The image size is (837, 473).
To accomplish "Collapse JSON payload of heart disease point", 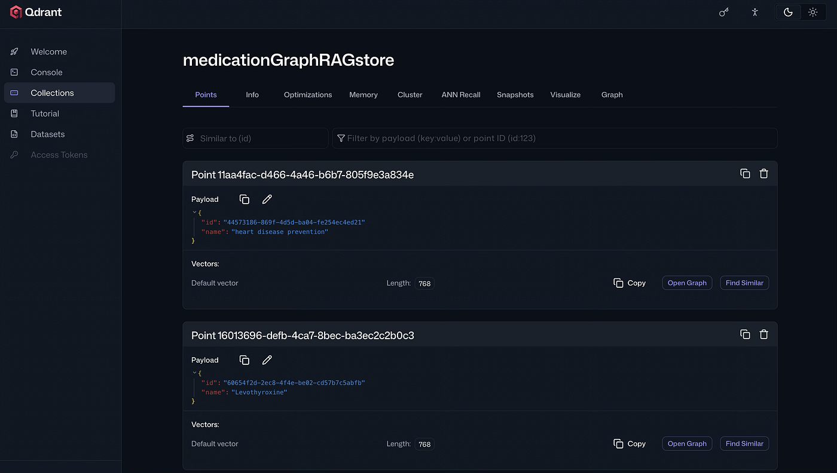I will (194, 212).
